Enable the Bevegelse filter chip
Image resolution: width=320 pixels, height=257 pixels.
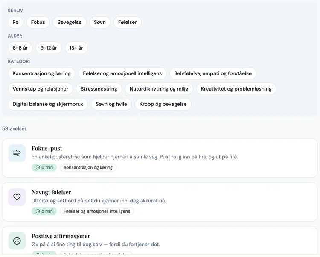(70, 22)
